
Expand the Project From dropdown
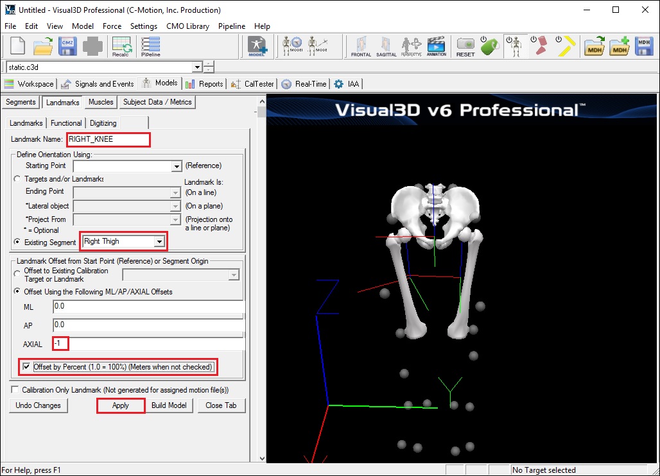176,219
